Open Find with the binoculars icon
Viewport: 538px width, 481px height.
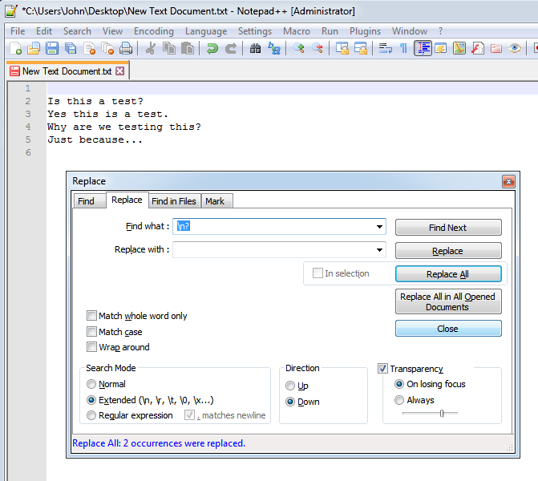click(x=255, y=48)
